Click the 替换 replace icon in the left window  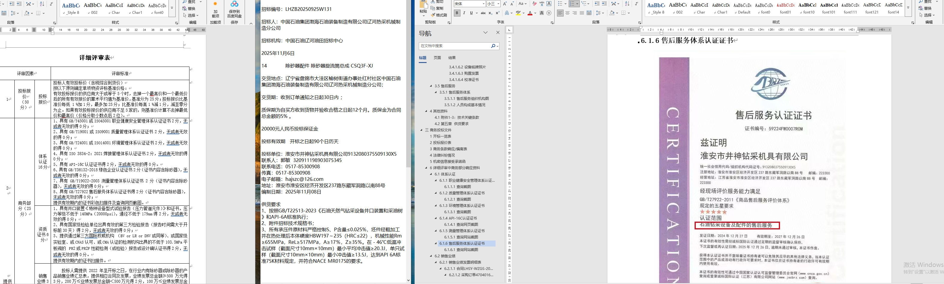[189, 8]
